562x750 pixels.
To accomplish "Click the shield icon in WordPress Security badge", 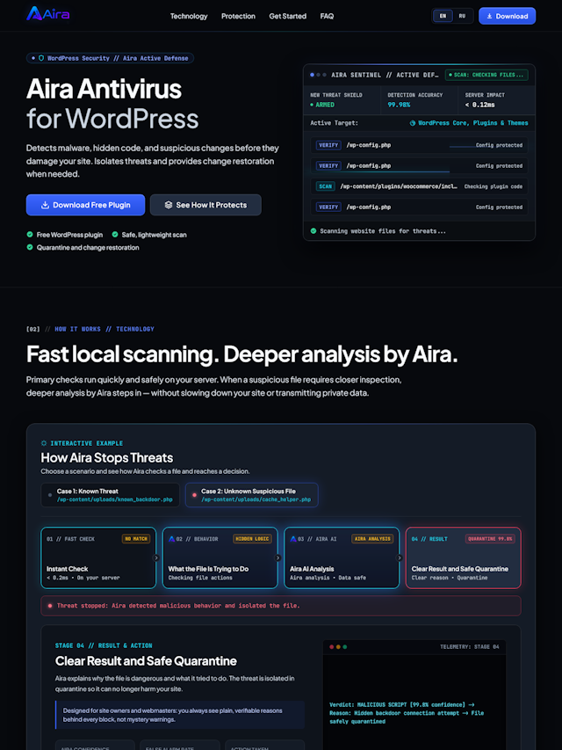I will (41, 58).
